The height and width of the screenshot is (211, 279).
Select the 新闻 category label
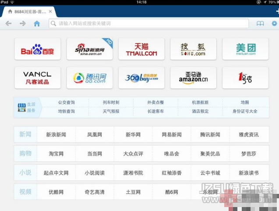pyautogui.click(x=25, y=134)
